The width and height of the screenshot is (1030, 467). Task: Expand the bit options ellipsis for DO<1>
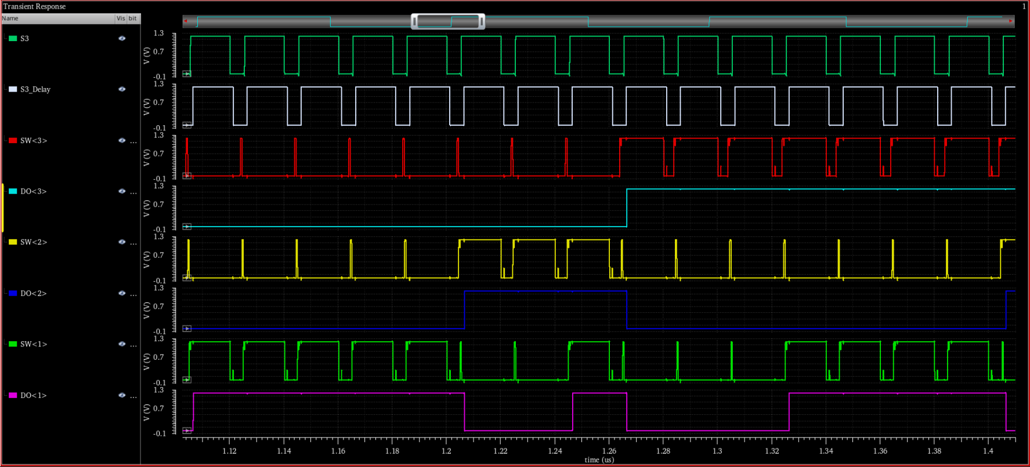(x=133, y=396)
